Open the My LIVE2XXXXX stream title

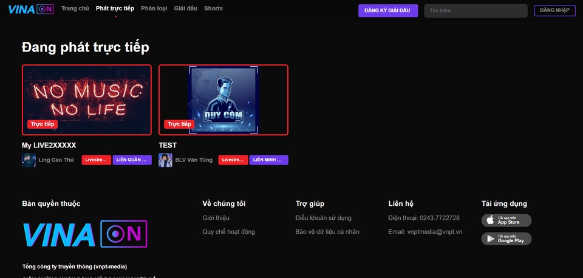pos(49,145)
